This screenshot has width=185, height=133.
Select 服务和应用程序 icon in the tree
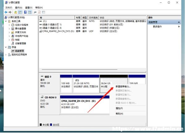point(9,54)
